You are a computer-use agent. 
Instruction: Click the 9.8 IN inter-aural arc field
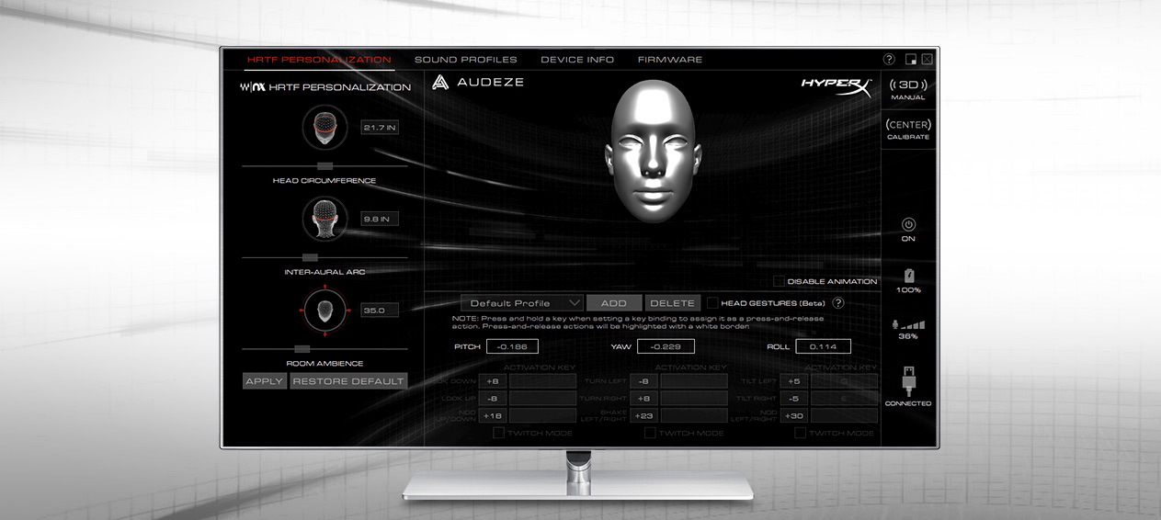(379, 220)
